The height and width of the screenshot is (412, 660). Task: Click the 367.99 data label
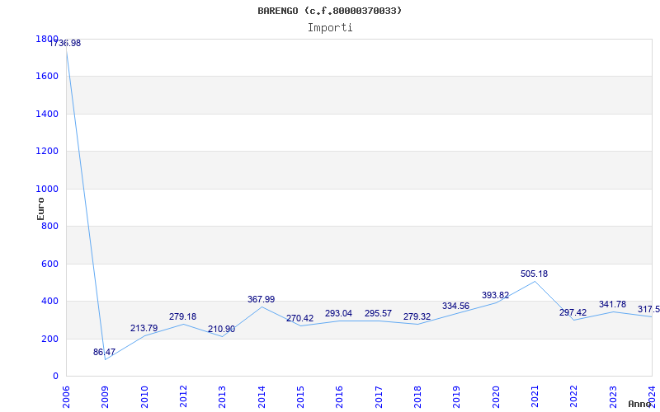[261, 299]
